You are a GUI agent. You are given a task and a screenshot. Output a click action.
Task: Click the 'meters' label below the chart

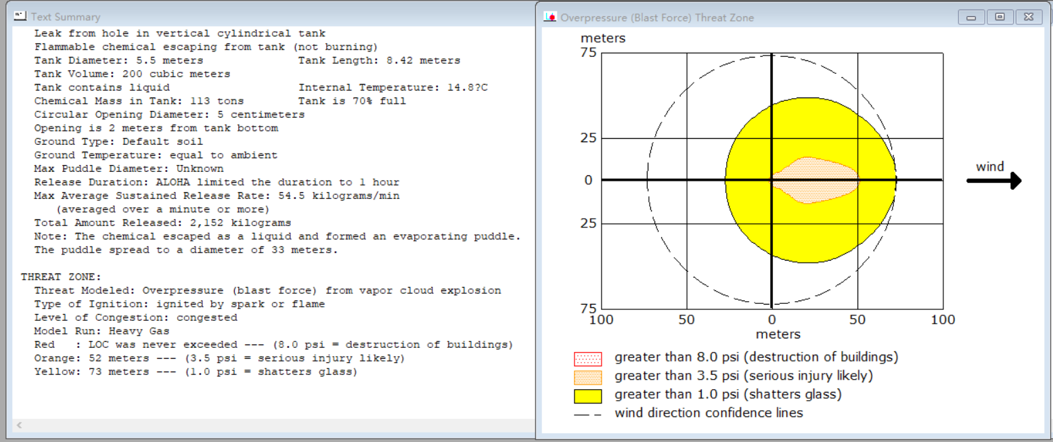point(778,334)
